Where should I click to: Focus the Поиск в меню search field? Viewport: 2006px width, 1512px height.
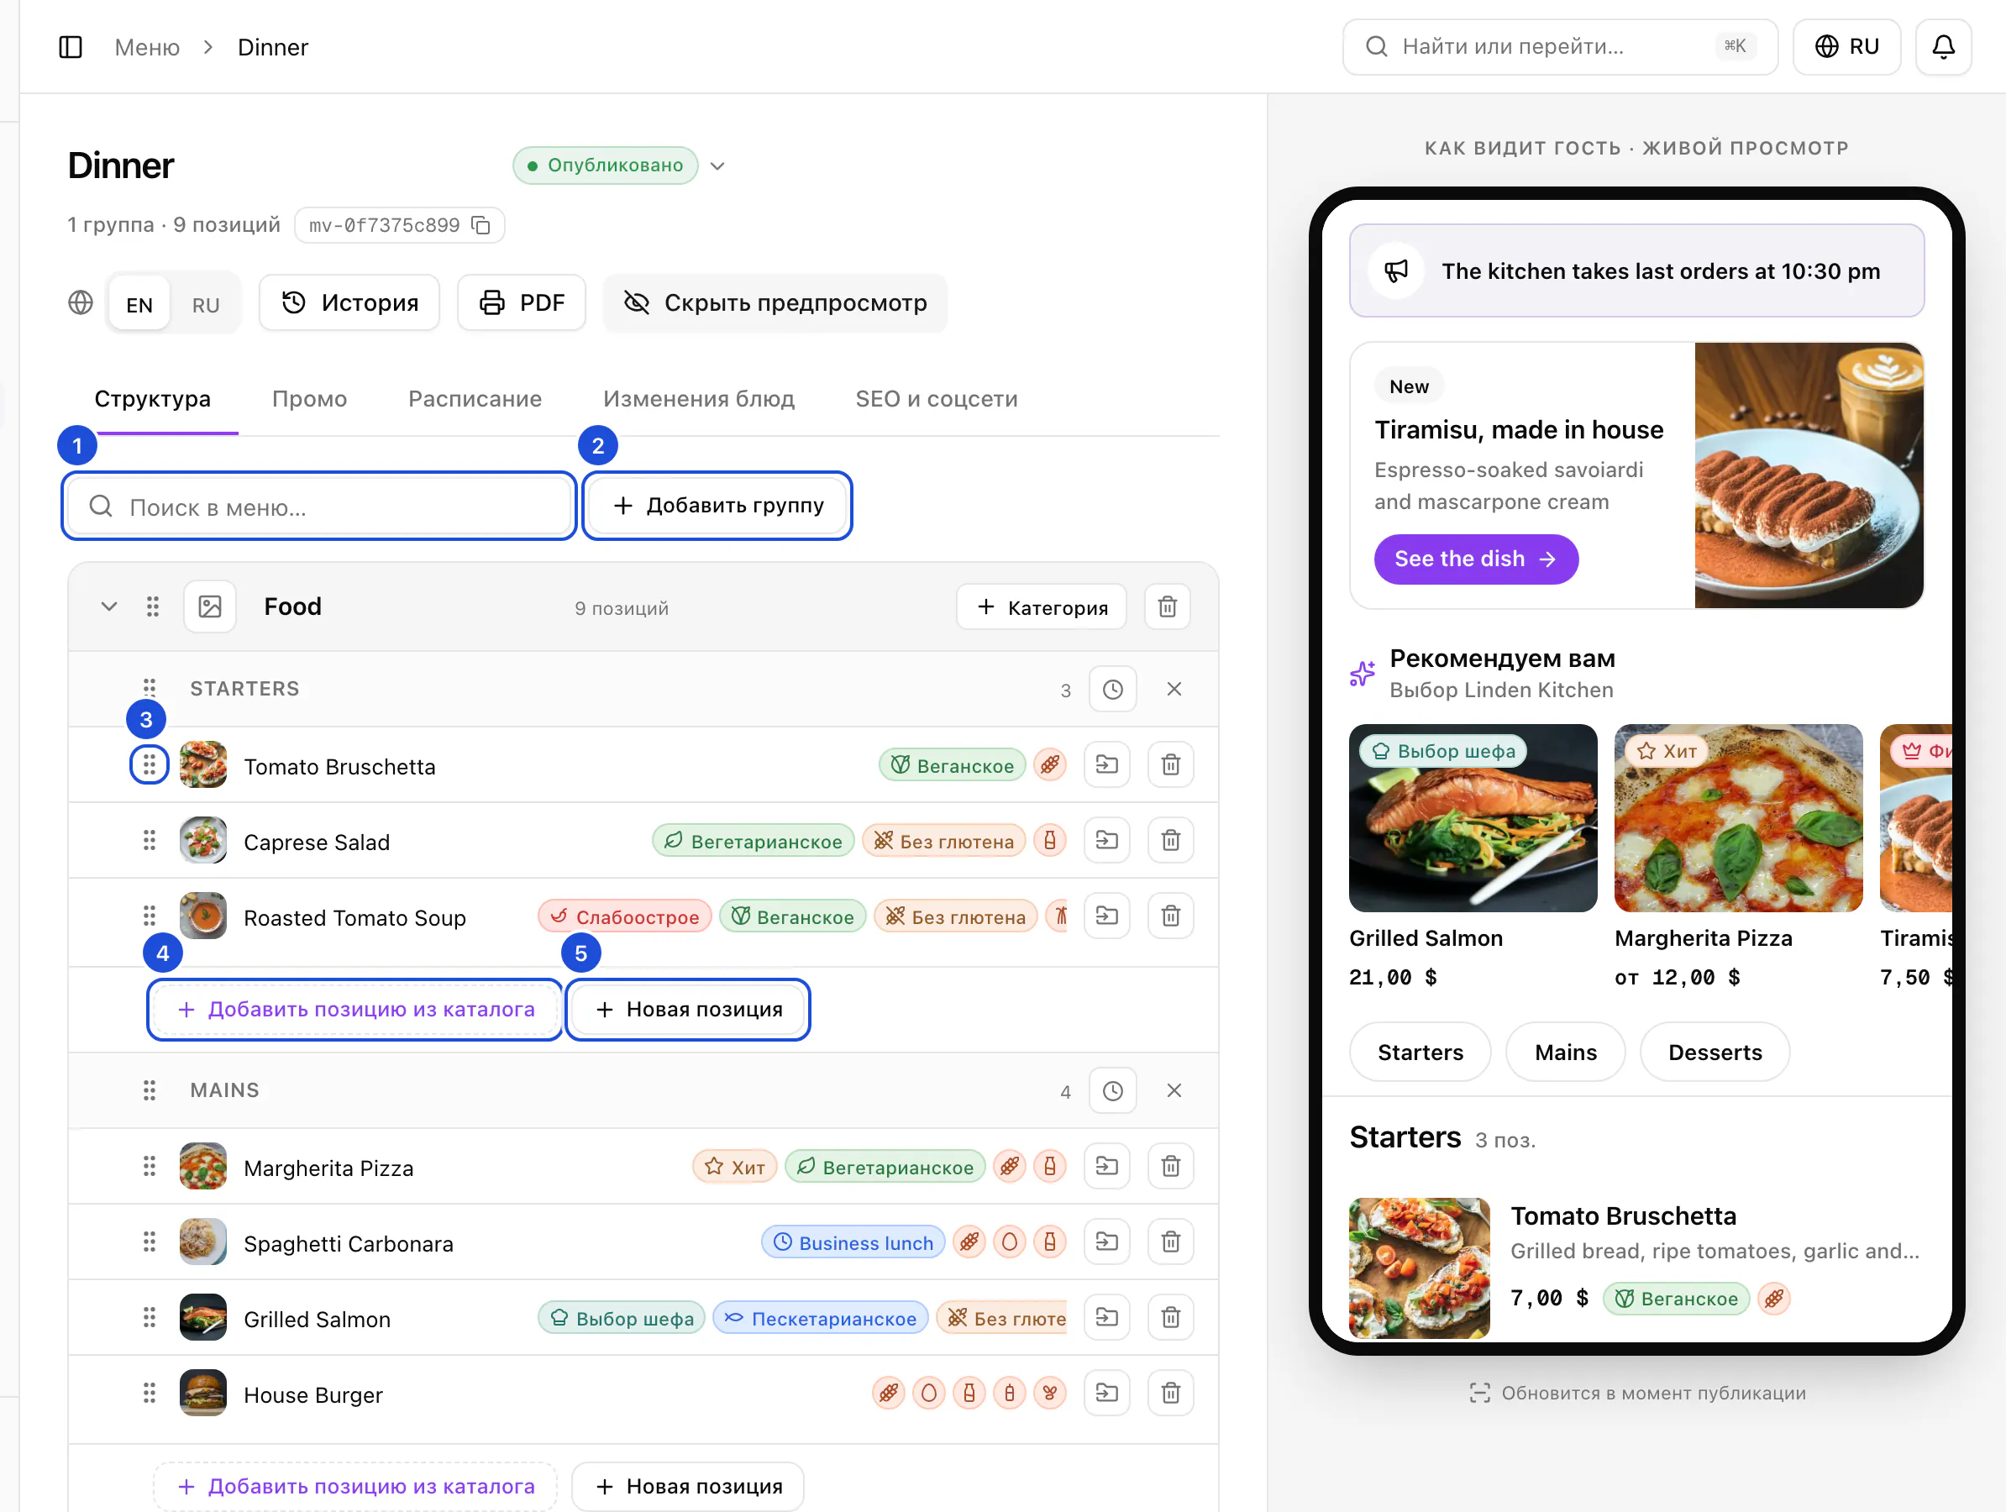319,507
